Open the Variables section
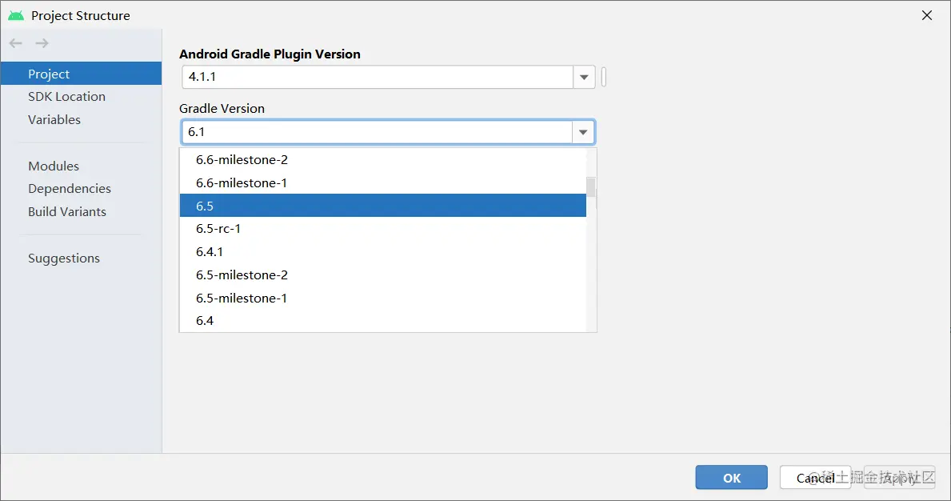The image size is (951, 501). pyautogui.click(x=54, y=120)
